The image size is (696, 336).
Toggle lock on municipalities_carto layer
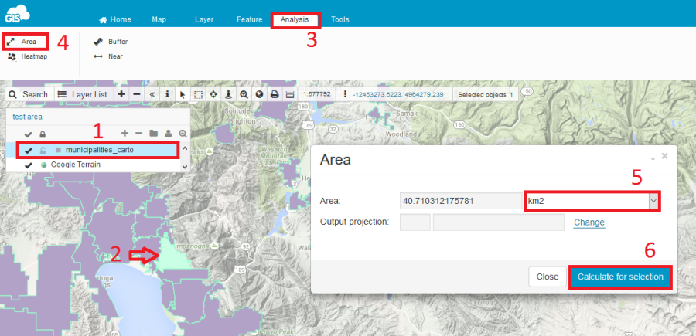coord(43,150)
